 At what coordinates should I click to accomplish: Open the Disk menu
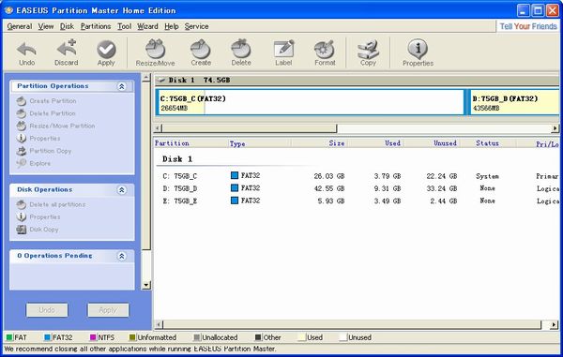click(x=67, y=26)
